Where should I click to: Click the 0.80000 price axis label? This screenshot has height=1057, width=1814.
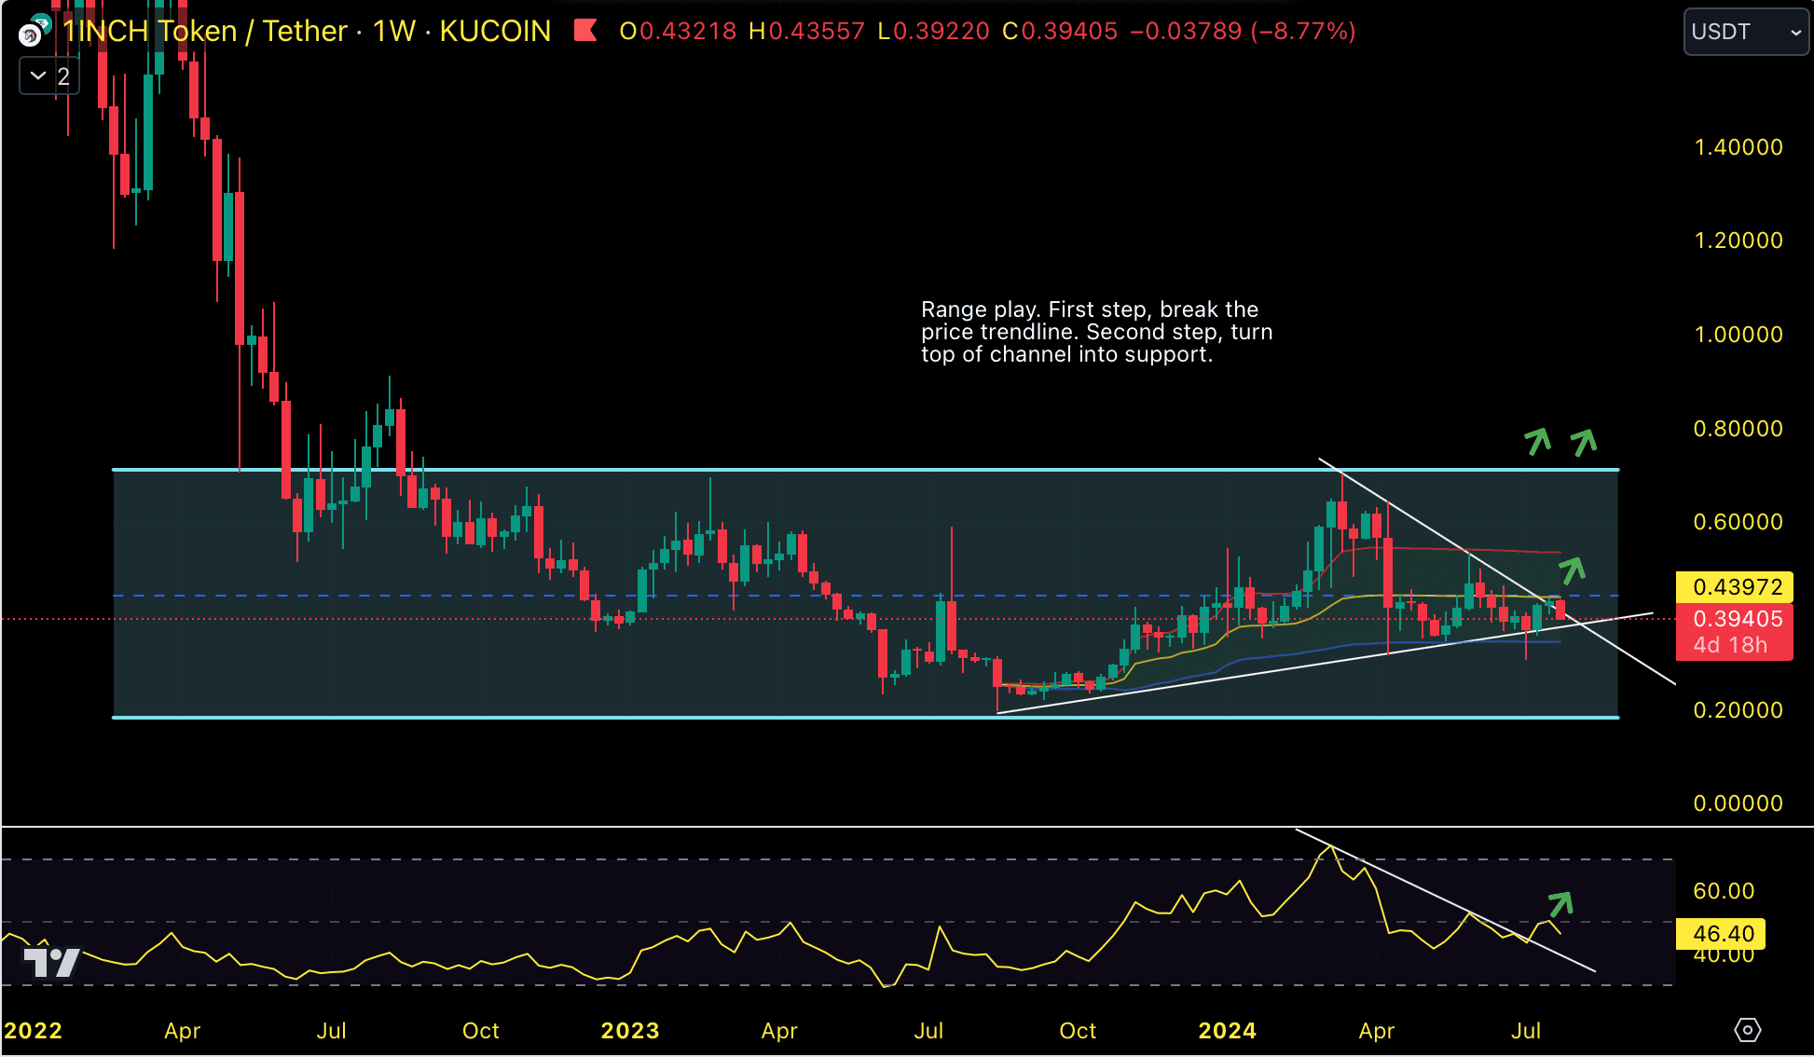click(1738, 429)
